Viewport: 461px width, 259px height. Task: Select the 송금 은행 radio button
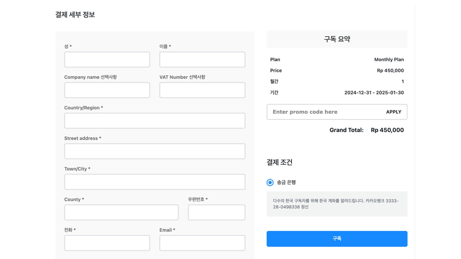(x=270, y=182)
